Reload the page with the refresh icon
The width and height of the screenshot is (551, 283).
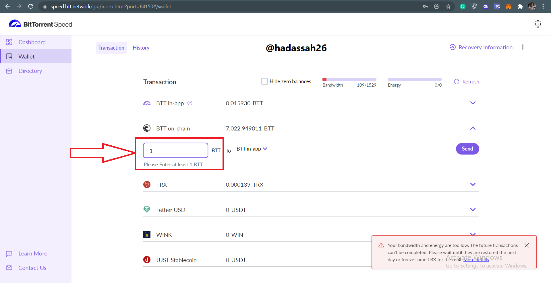click(x=31, y=6)
